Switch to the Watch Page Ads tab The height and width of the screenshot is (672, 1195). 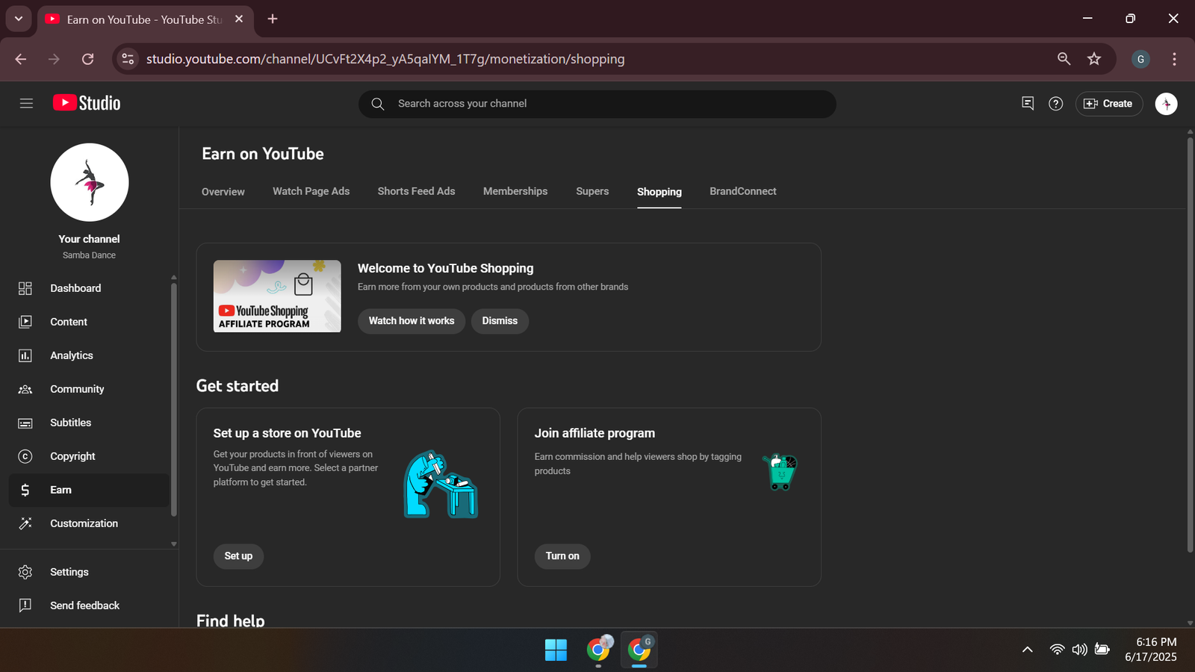pyautogui.click(x=311, y=191)
